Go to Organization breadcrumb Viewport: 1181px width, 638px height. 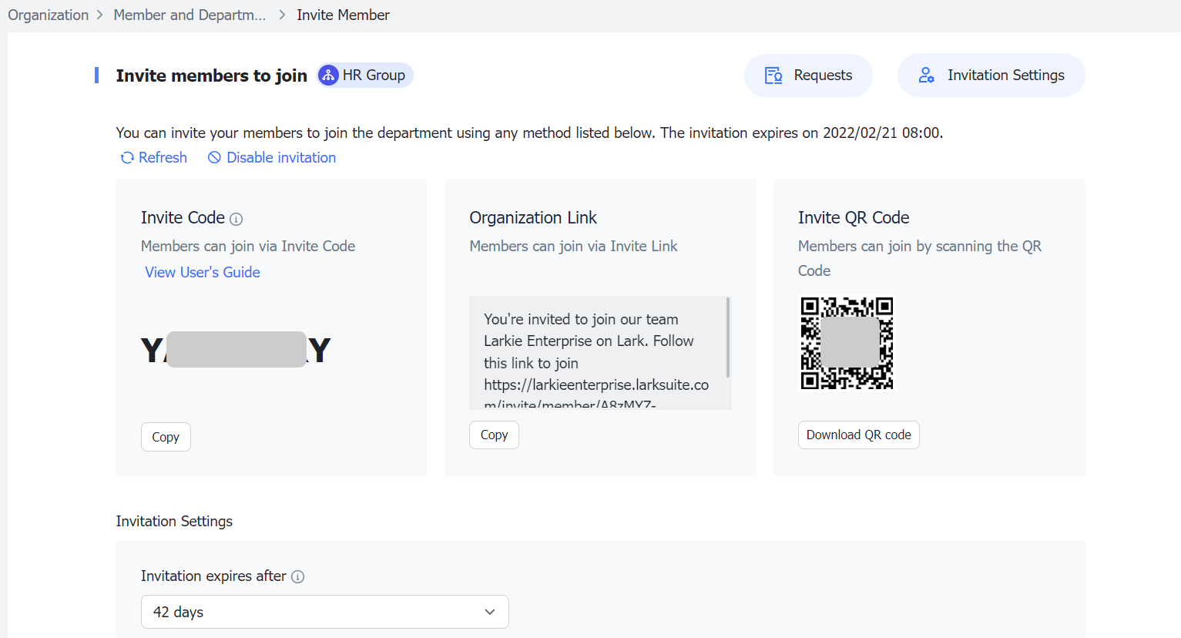48,15
